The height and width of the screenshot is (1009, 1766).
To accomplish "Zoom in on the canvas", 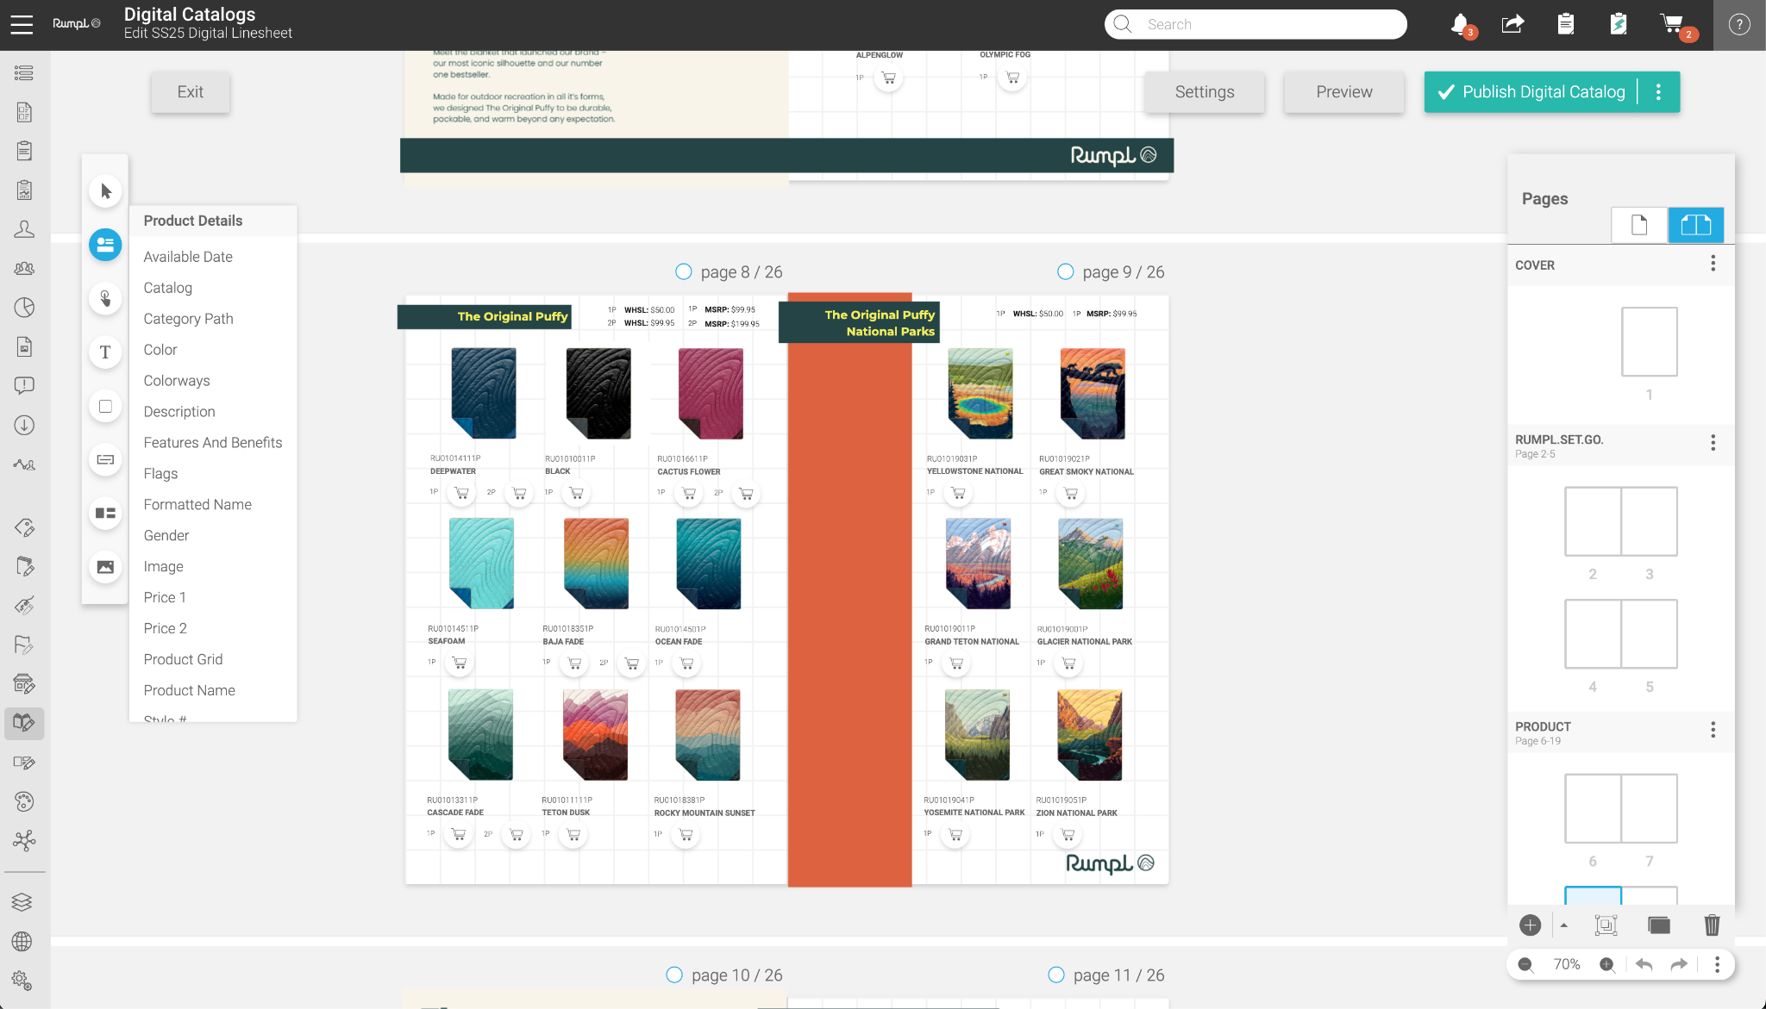I will 1606,965.
